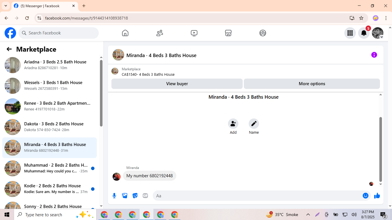
Task: Click the pencil Name icon
Action: [254, 124]
